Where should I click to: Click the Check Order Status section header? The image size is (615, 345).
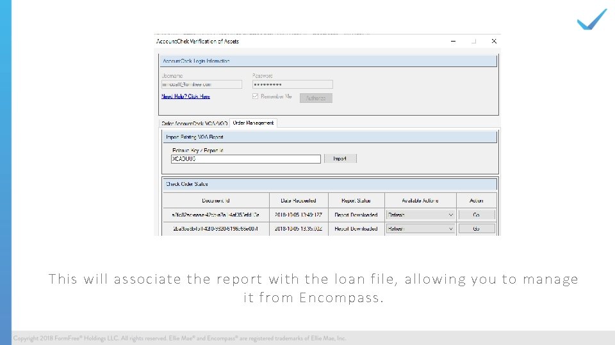coord(330,184)
